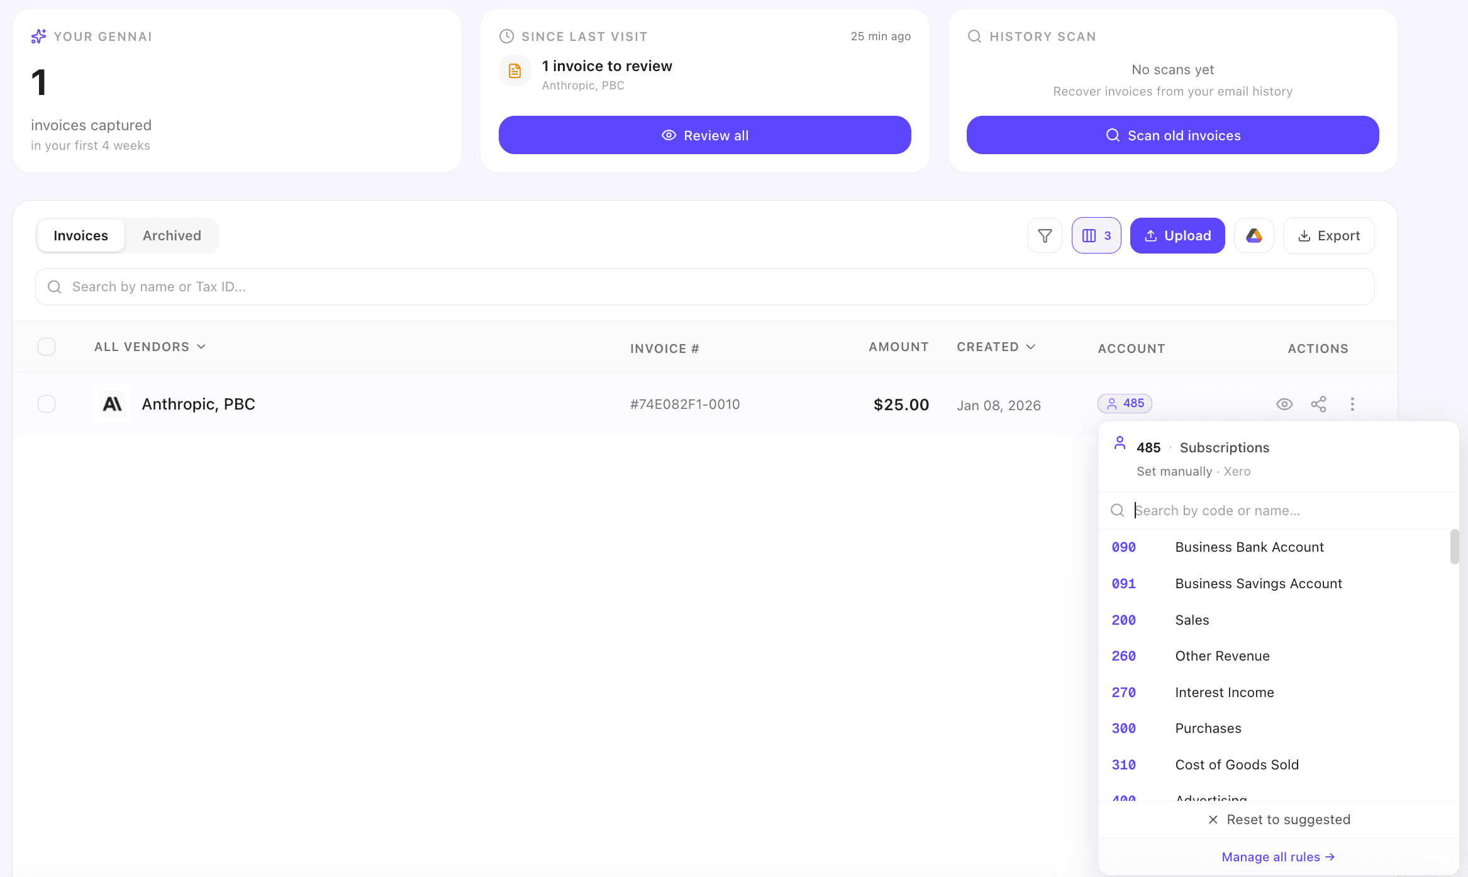1468x877 pixels.
Task: Focus the Search by name or Tax ID field
Action: click(705, 287)
